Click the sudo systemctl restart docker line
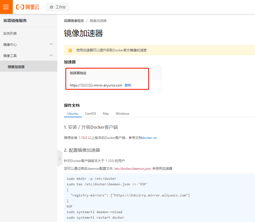Viewport: 255px width, 222px height. (x=95, y=218)
